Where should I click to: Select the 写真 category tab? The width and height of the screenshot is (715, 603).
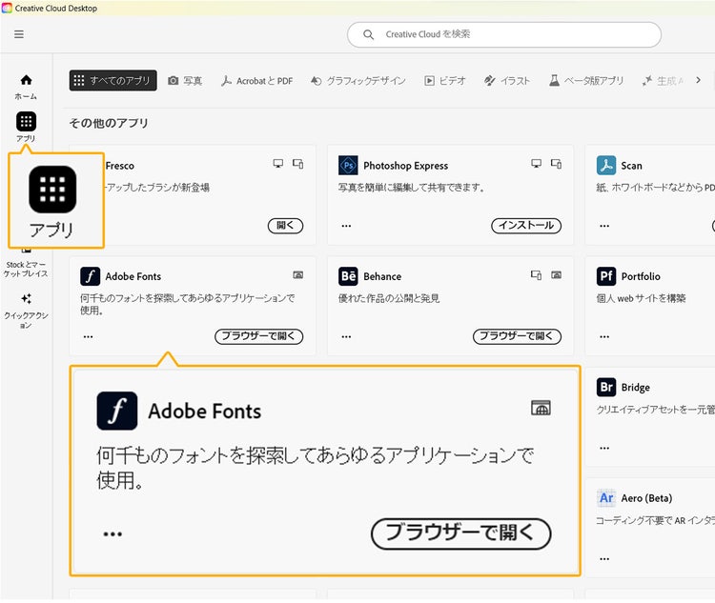coord(185,81)
